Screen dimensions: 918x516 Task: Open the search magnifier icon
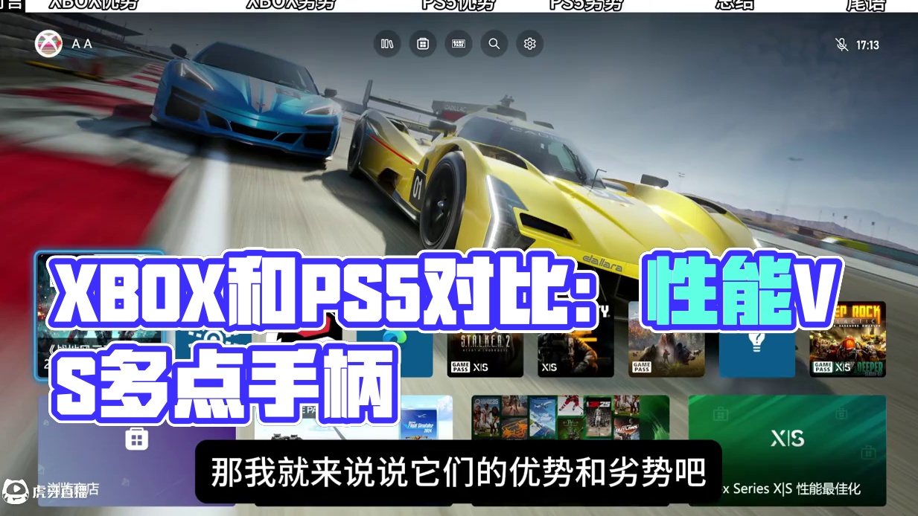coord(494,44)
